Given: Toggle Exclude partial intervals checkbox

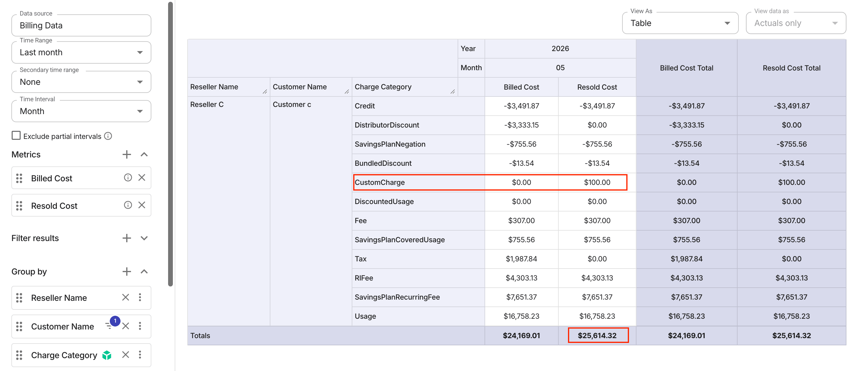Looking at the screenshot, I should (x=16, y=136).
